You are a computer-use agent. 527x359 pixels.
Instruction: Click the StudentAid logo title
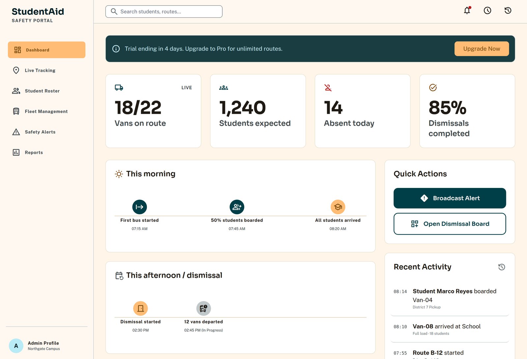[x=38, y=12]
